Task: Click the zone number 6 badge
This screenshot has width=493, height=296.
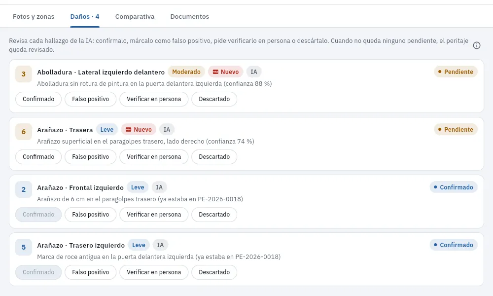Action: pos(24,132)
